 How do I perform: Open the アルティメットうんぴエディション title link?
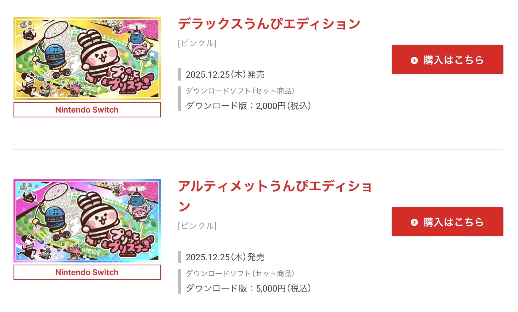coord(275,187)
